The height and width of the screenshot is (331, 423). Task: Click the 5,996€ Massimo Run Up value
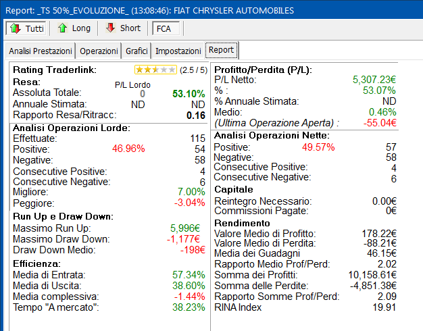point(185,228)
